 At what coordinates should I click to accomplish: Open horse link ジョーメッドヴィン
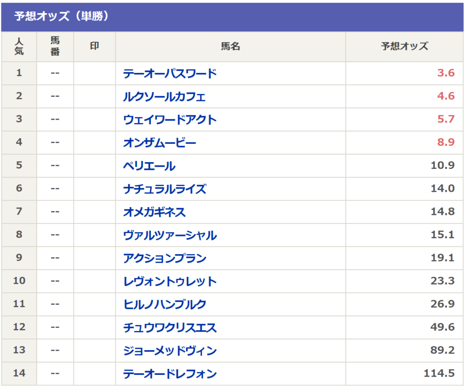pyautogui.click(x=170, y=351)
